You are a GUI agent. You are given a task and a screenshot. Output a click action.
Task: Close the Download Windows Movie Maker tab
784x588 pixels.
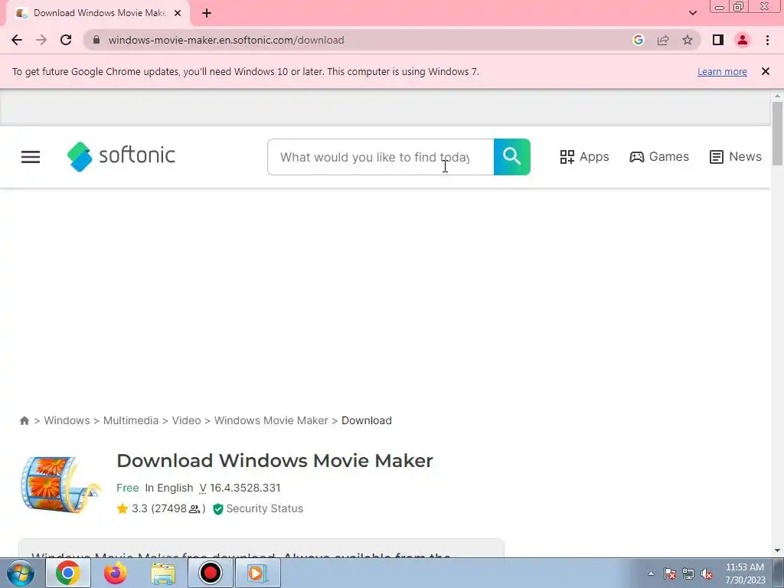click(x=178, y=14)
